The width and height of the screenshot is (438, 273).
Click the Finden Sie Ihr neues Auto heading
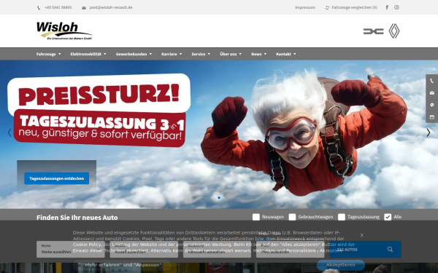coord(77,218)
